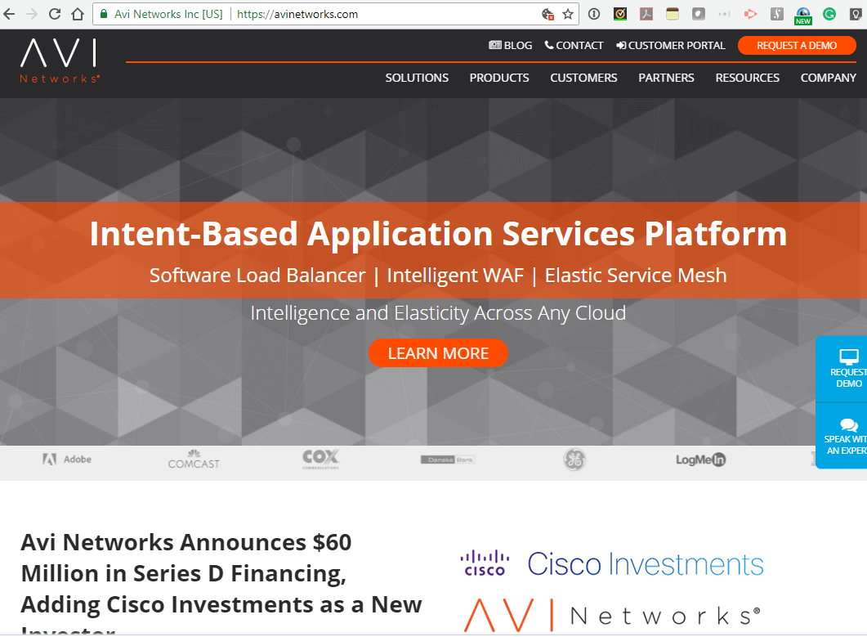Open the RESOURCES dropdown menu

point(747,78)
